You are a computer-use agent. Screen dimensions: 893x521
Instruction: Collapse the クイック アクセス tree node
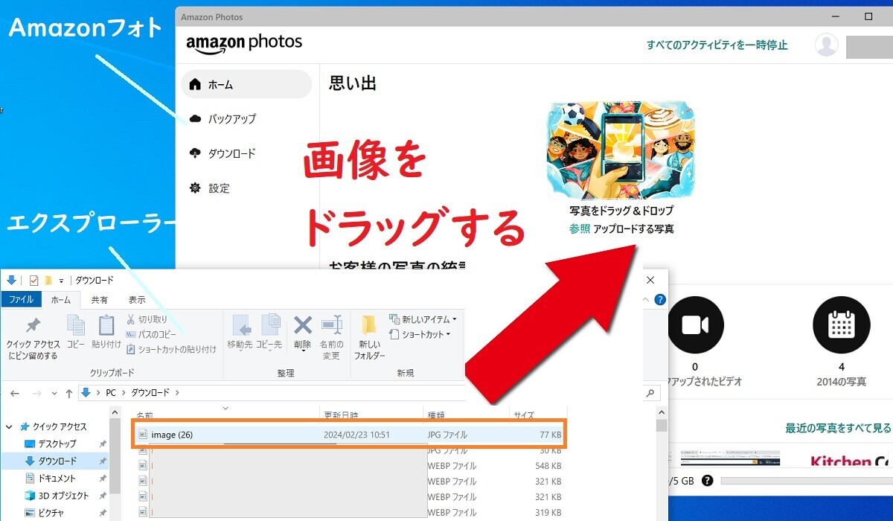point(9,427)
